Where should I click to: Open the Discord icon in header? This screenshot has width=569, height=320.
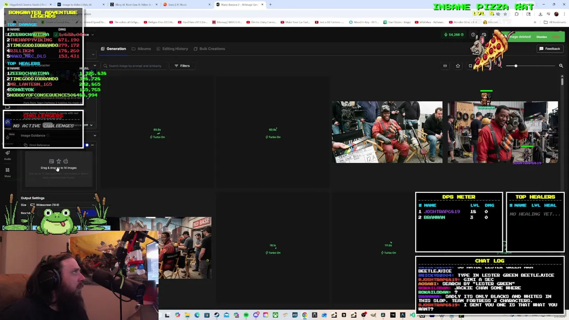tap(484, 35)
